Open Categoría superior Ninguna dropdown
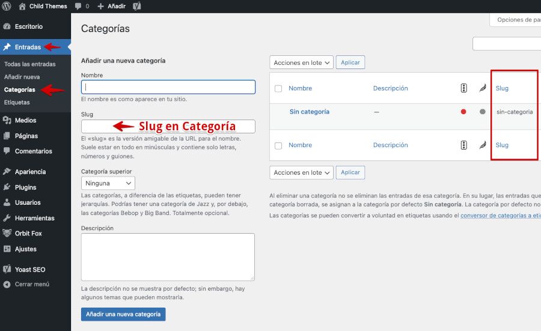This screenshot has width=541, height=331. tap(108, 183)
